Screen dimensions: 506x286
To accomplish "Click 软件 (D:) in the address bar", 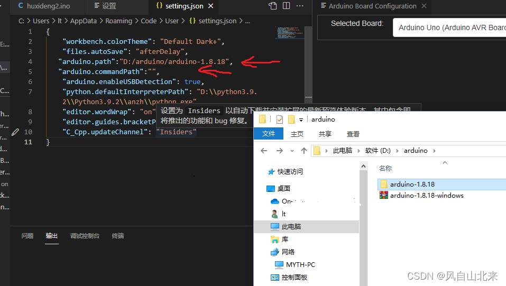I will 378,151.
